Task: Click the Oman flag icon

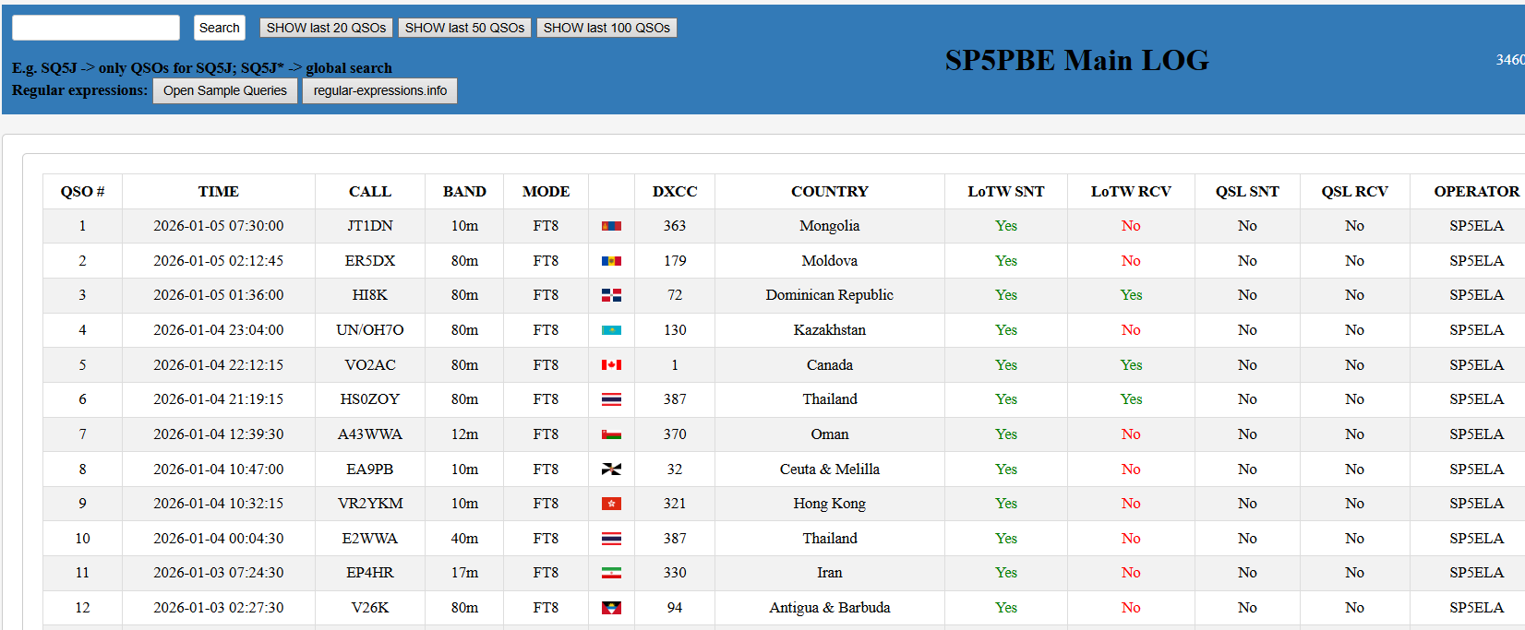Action: (x=611, y=434)
